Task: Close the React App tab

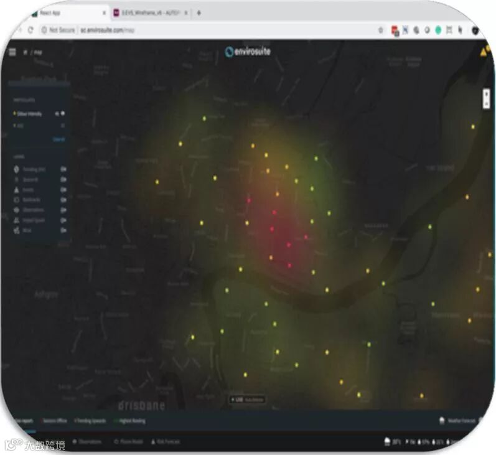Action: tap(104, 13)
